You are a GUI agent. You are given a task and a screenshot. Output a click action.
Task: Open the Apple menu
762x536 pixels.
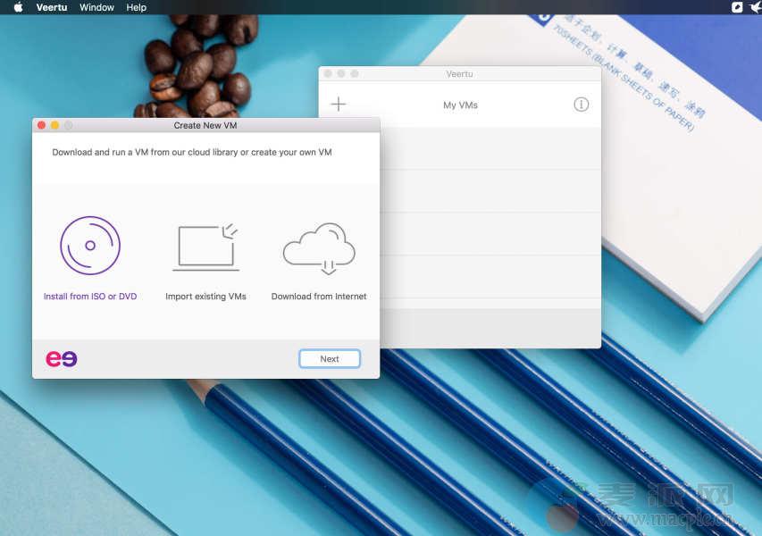(18, 7)
